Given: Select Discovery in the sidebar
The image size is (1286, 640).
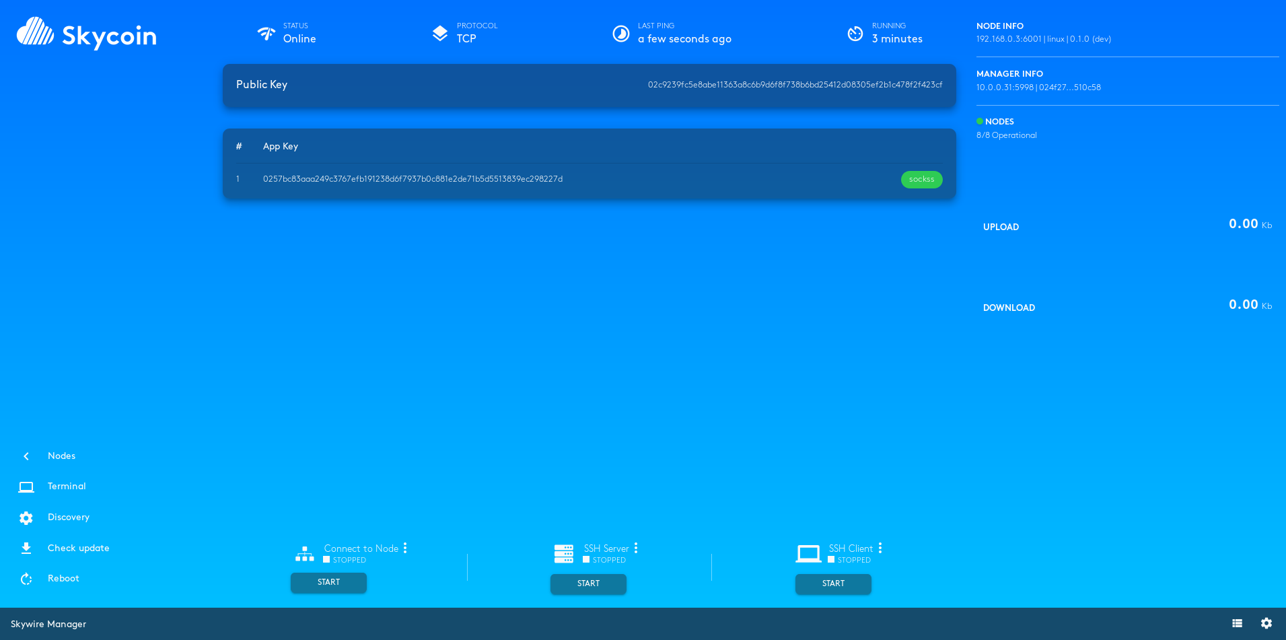Looking at the screenshot, I should [x=69, y=517].
